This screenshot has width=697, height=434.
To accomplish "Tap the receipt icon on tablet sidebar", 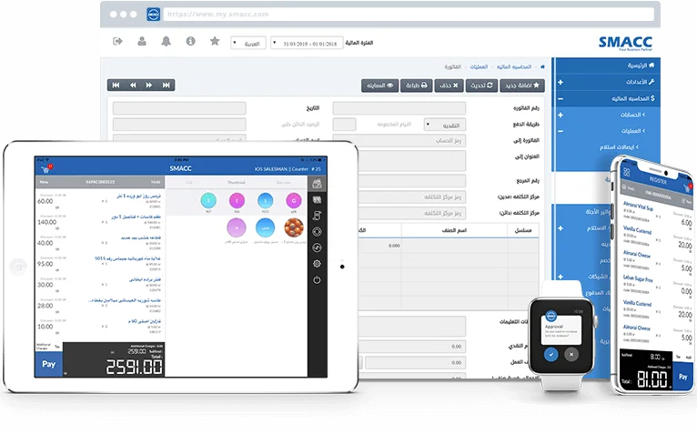I will 317,216.
